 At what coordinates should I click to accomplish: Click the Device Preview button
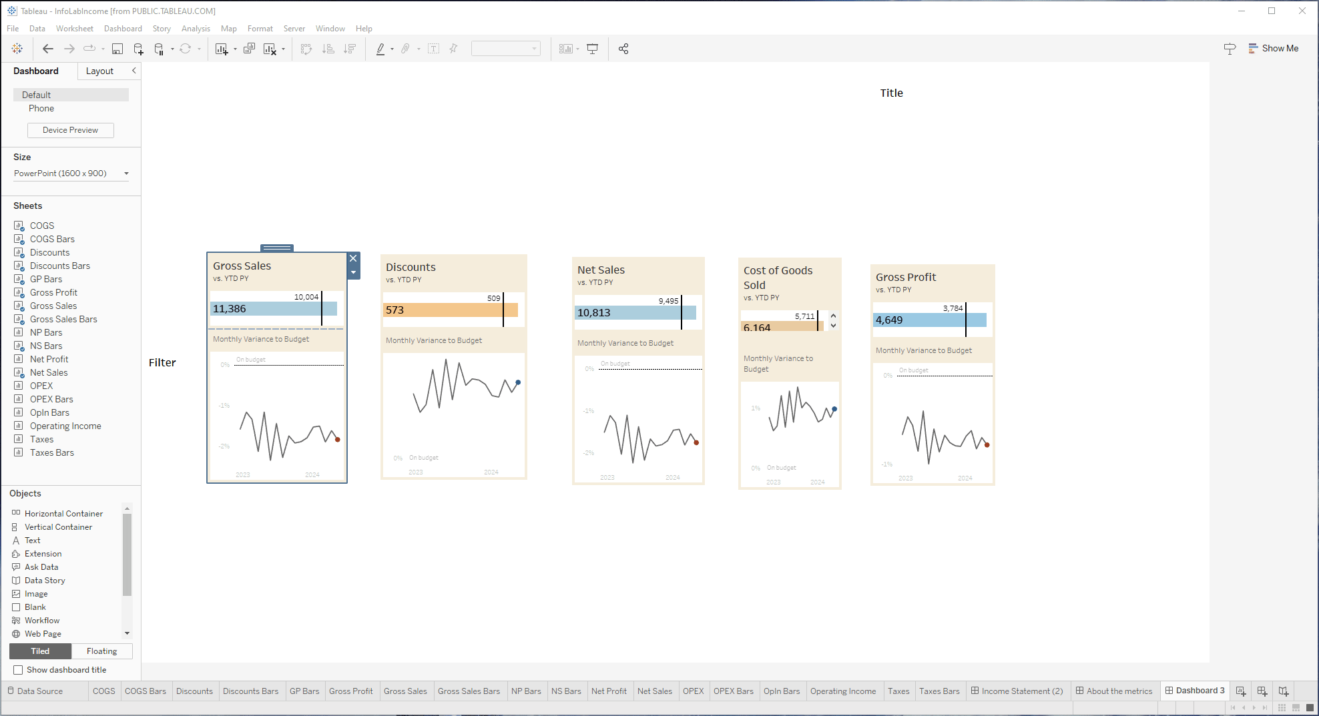tap(70, 130)
